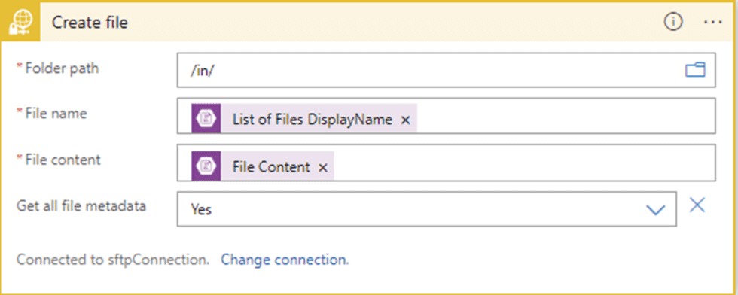
Task: Click empty area of File content field
Action: coord(524,163)
